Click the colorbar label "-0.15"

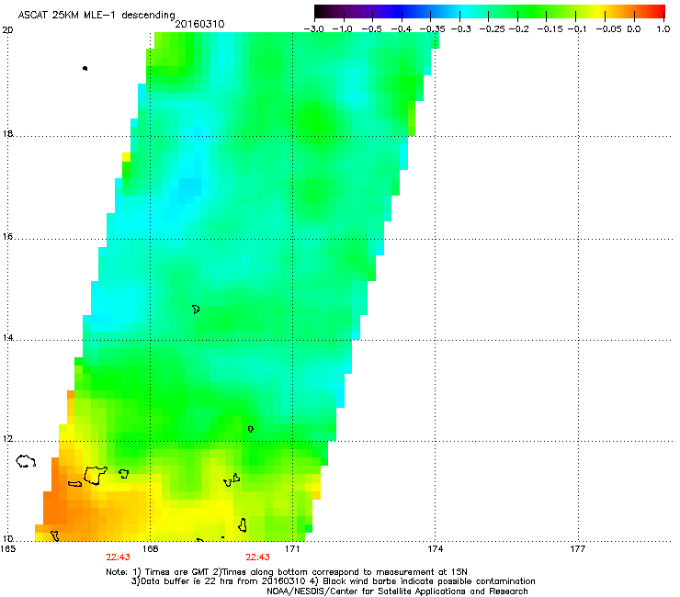click(x=550, y=29)
